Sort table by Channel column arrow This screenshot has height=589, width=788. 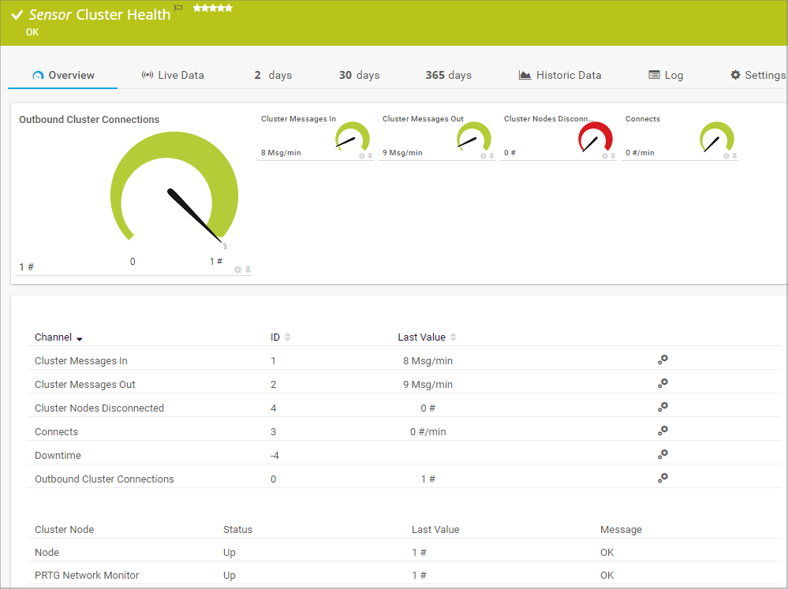pos(80,338)
